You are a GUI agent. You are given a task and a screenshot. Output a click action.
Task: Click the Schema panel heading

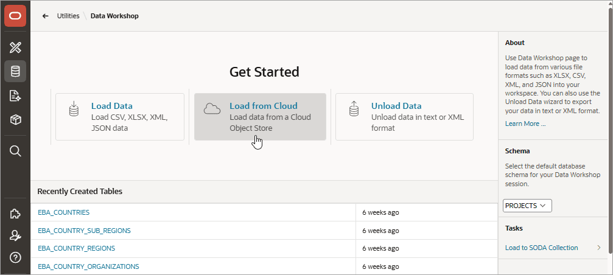tap(517, 151)
